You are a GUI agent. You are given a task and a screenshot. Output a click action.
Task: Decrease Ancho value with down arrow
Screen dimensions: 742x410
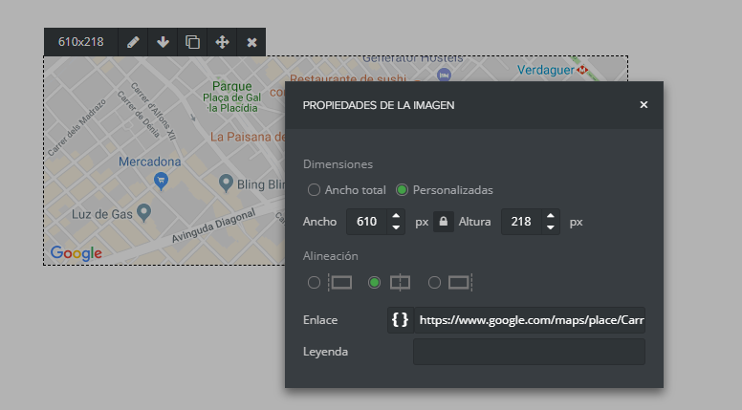click(396, 227)
